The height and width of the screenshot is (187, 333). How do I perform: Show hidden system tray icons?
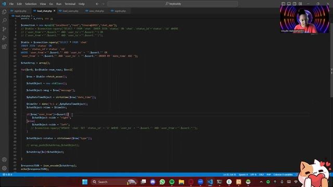(261, 182)
